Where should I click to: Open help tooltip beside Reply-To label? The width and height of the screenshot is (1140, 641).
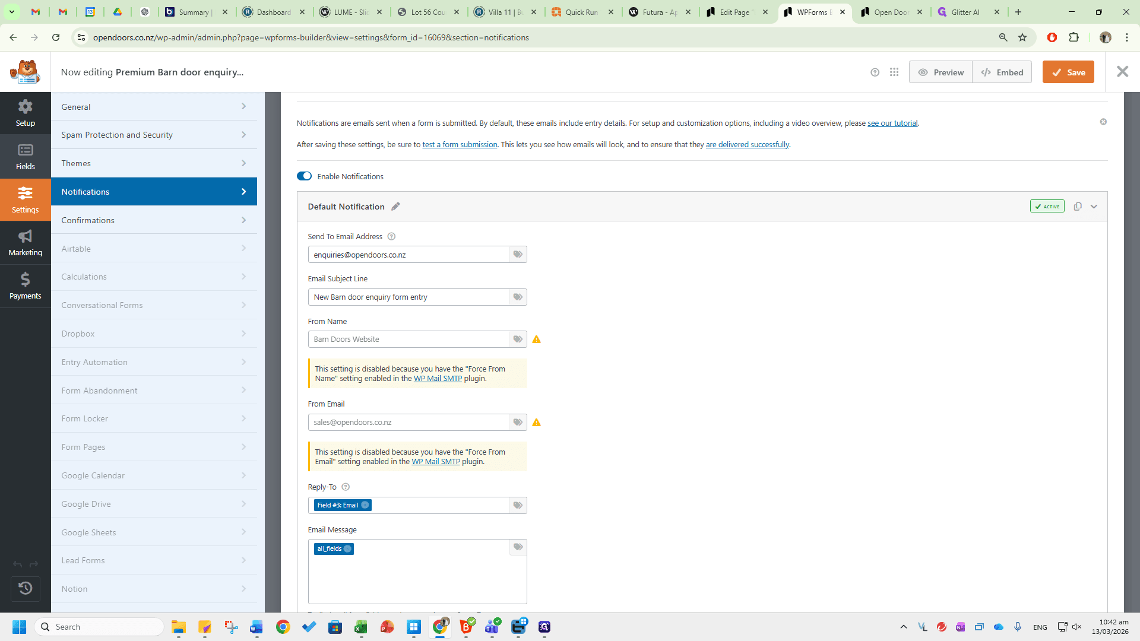(x=346, y=487)
